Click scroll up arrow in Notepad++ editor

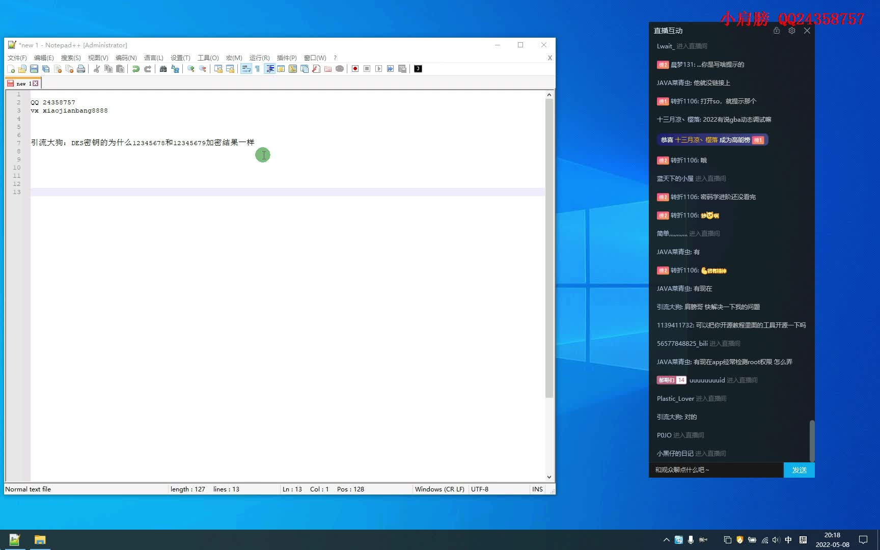pyautogui.click(x=549, y=95)
